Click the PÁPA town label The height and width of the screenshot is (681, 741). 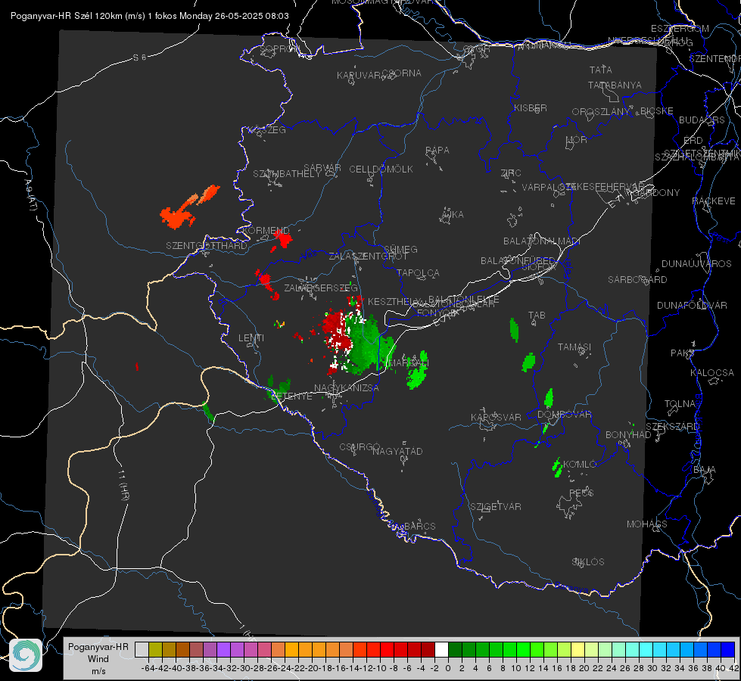tap(437, 151)
